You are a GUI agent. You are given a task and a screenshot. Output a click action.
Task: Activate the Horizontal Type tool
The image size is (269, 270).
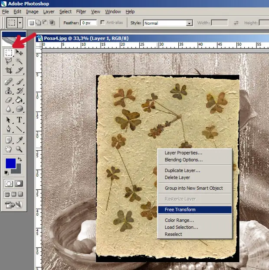point(20,120)
